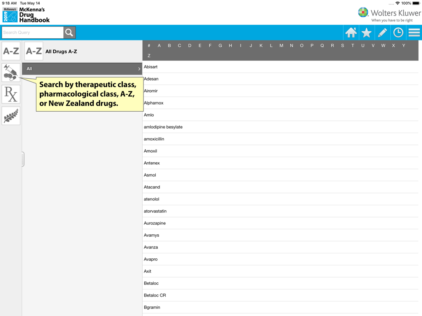Open Favorites star icon

[x=367, y=32]
